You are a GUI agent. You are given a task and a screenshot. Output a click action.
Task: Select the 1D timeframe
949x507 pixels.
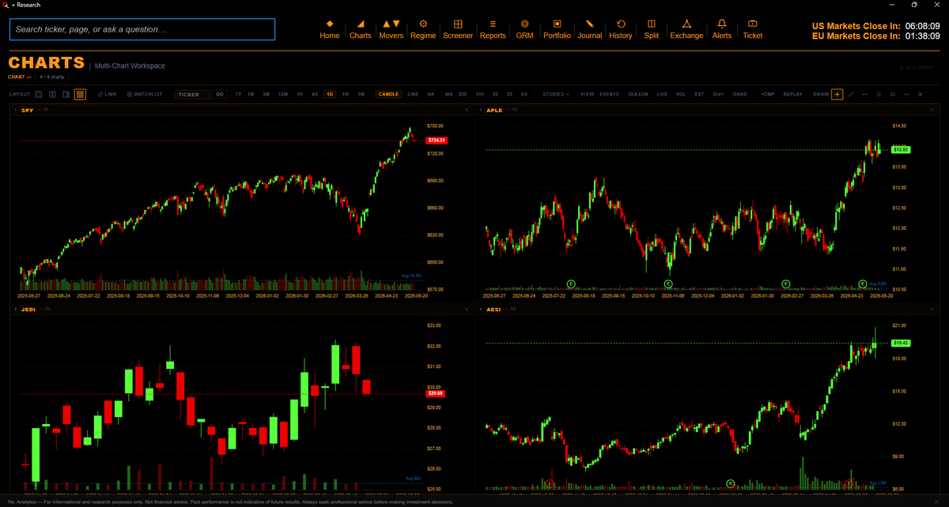coord(330,94)
